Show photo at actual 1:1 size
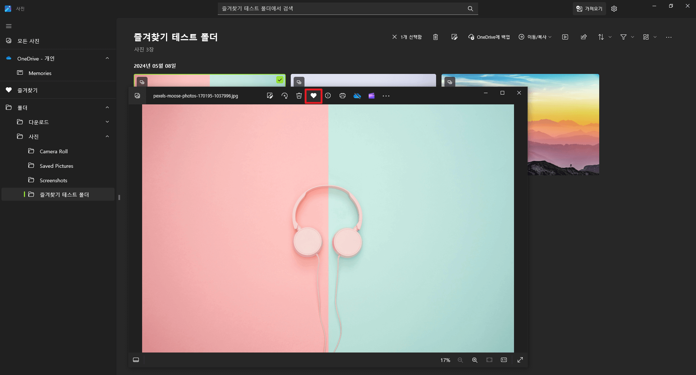Viewport: 696px width, 375px height. click(504, 360)
